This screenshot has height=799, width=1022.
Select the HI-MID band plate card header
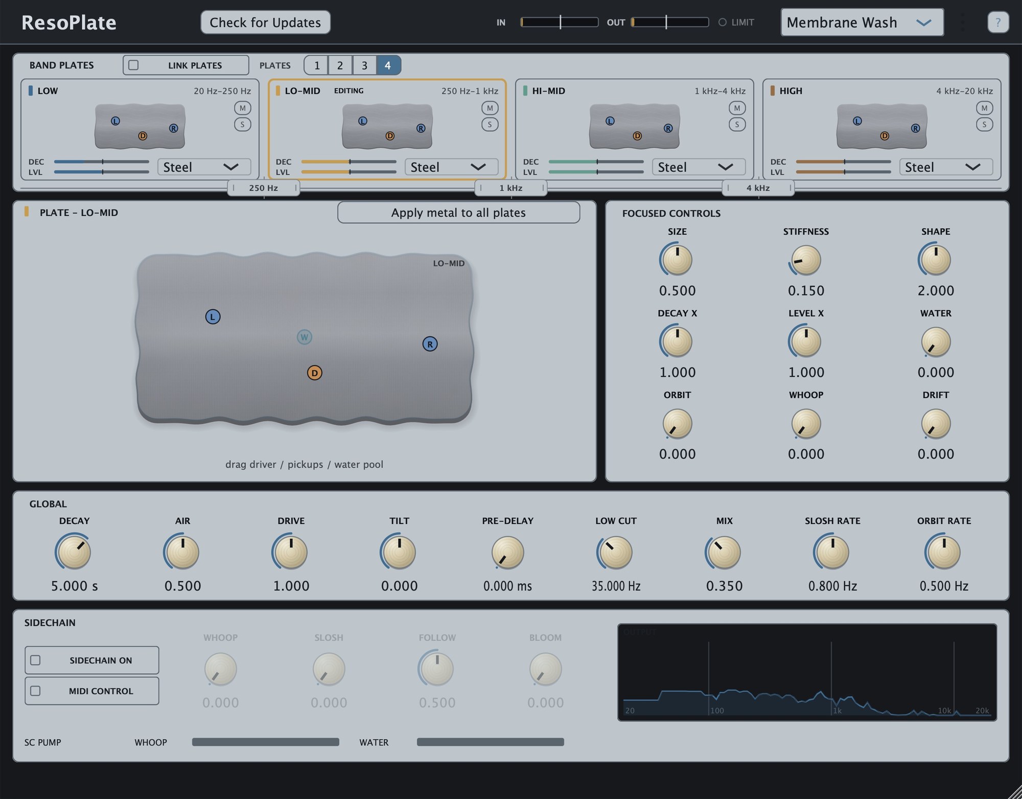click(634, 91)
